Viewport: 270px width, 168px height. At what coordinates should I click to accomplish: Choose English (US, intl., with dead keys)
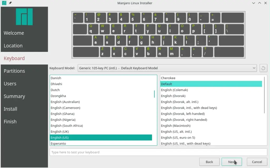coord(211,143)
